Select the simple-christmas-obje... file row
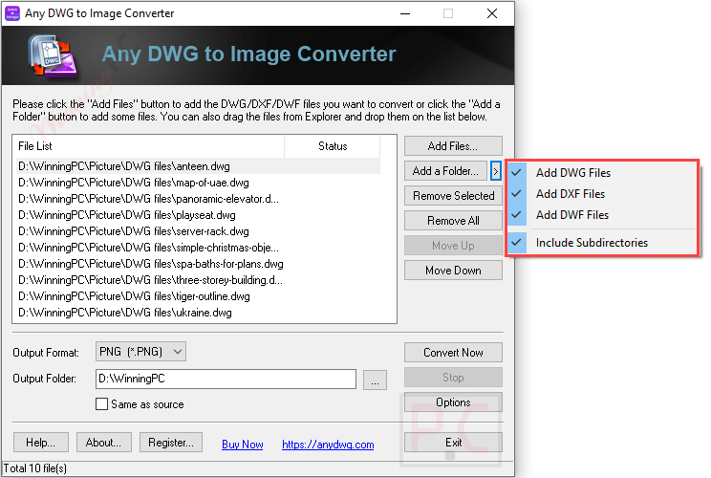 [198, 248]
